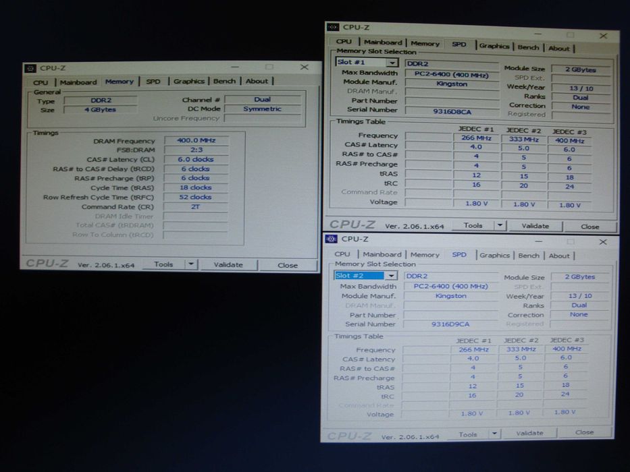Open About tab in the Slot #1 window
The image size is (630, 472).
558,48
